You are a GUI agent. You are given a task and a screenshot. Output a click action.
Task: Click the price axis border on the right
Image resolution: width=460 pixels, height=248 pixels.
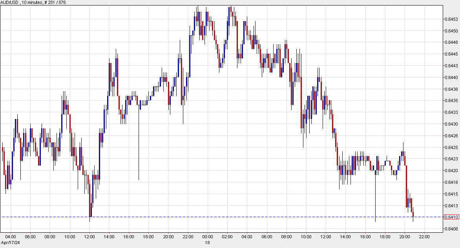click(x=443, y=117)
